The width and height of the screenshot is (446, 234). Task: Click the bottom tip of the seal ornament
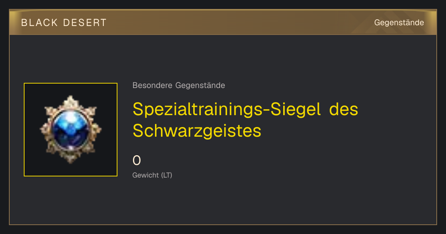coord(71,160)
